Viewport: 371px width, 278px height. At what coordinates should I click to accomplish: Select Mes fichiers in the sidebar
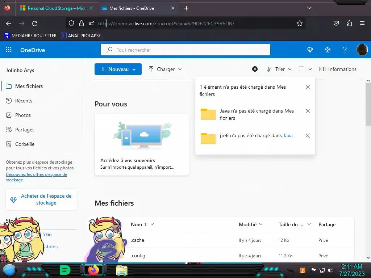(x=41, y=86)
